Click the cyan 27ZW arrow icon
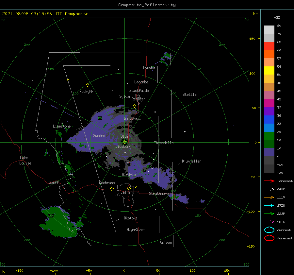The width and height of the screenshot is (294, 275). 269,205
